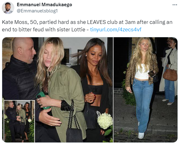
Task: Click the green phone in left photo
Action: [43, 100]
